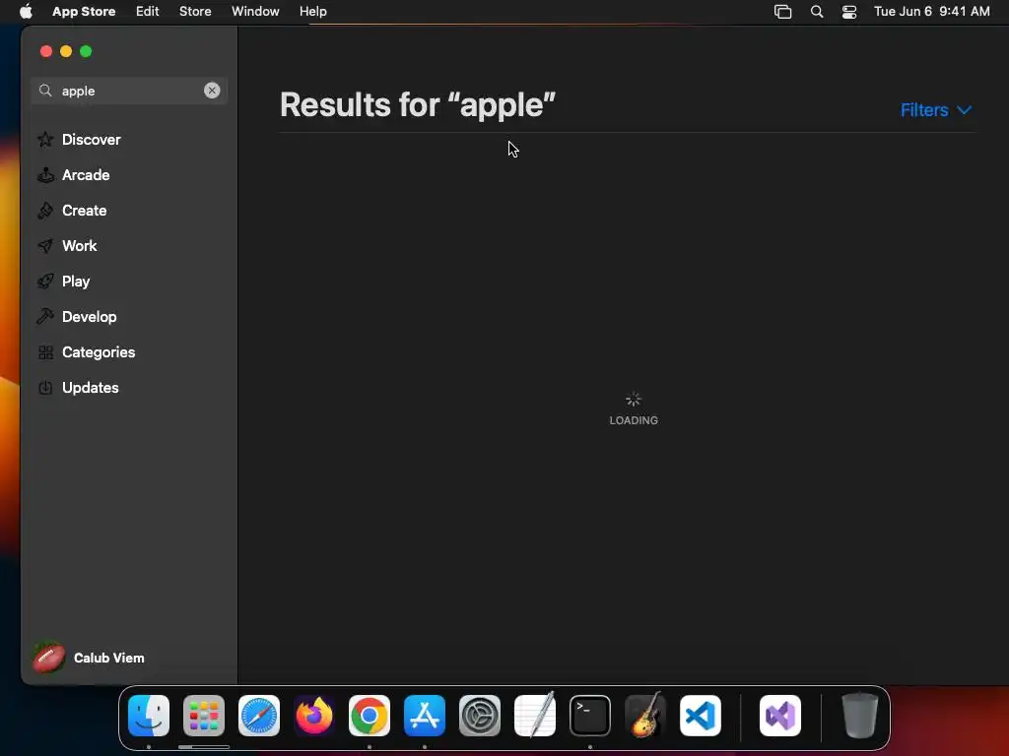Click the date and time display
Viewport: 1009px width, 756px height.
(932, 11)
